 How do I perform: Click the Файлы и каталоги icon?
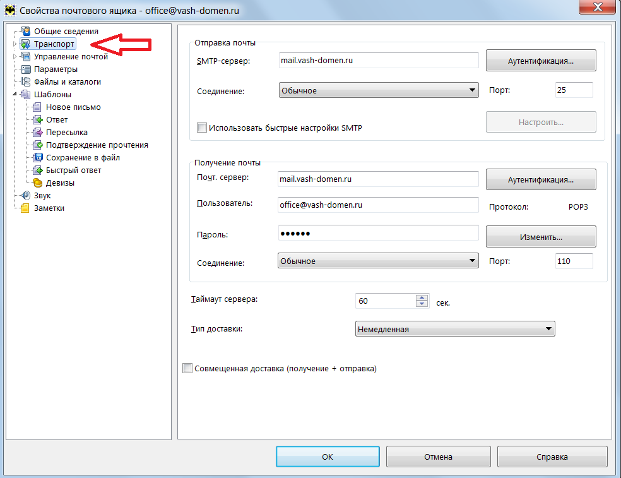[x=26, y=81]
